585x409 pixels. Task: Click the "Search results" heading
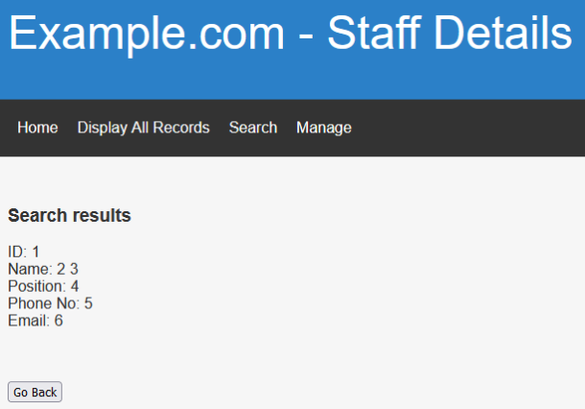[x=69, y=216]
